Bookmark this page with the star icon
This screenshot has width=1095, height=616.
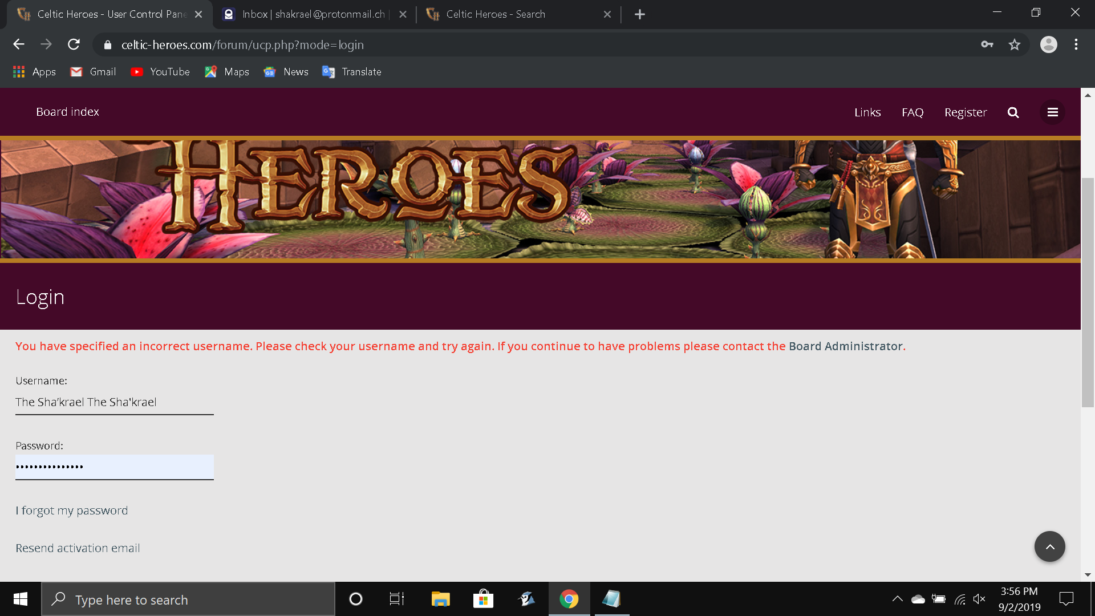click(1014, 44)
